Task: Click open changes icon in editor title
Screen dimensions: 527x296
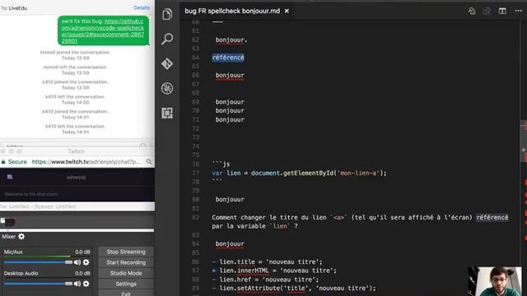Action: coord(487,11)
